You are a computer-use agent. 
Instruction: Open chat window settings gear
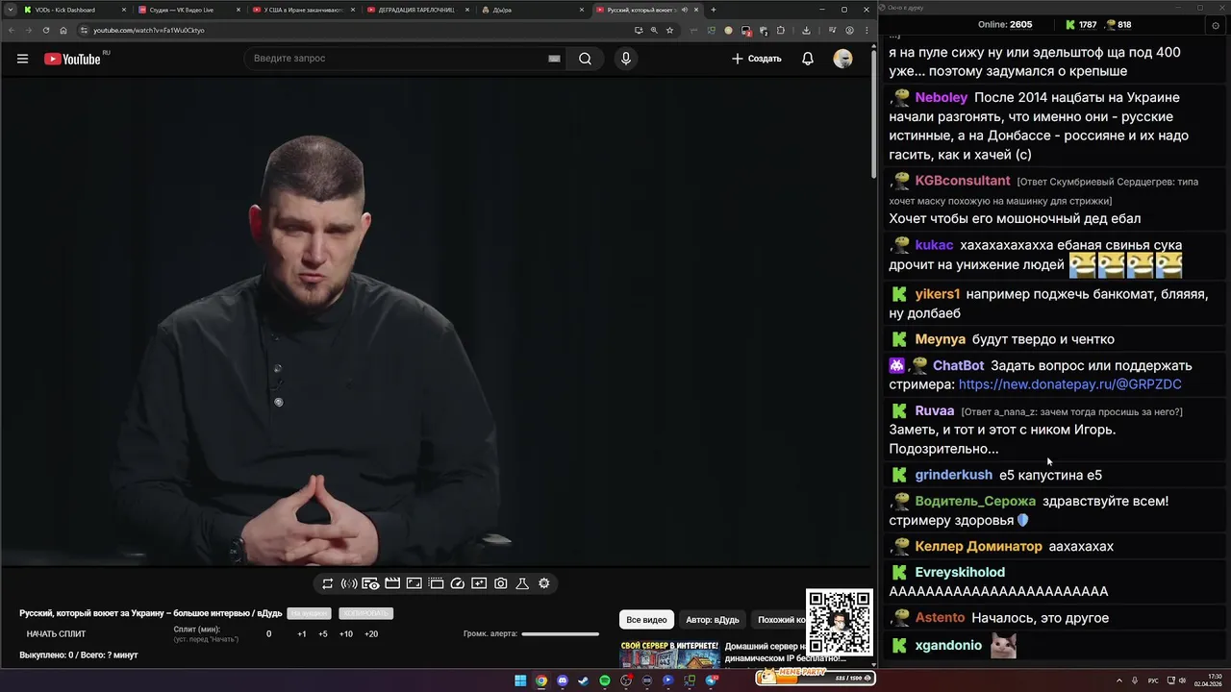point(1216,25)
